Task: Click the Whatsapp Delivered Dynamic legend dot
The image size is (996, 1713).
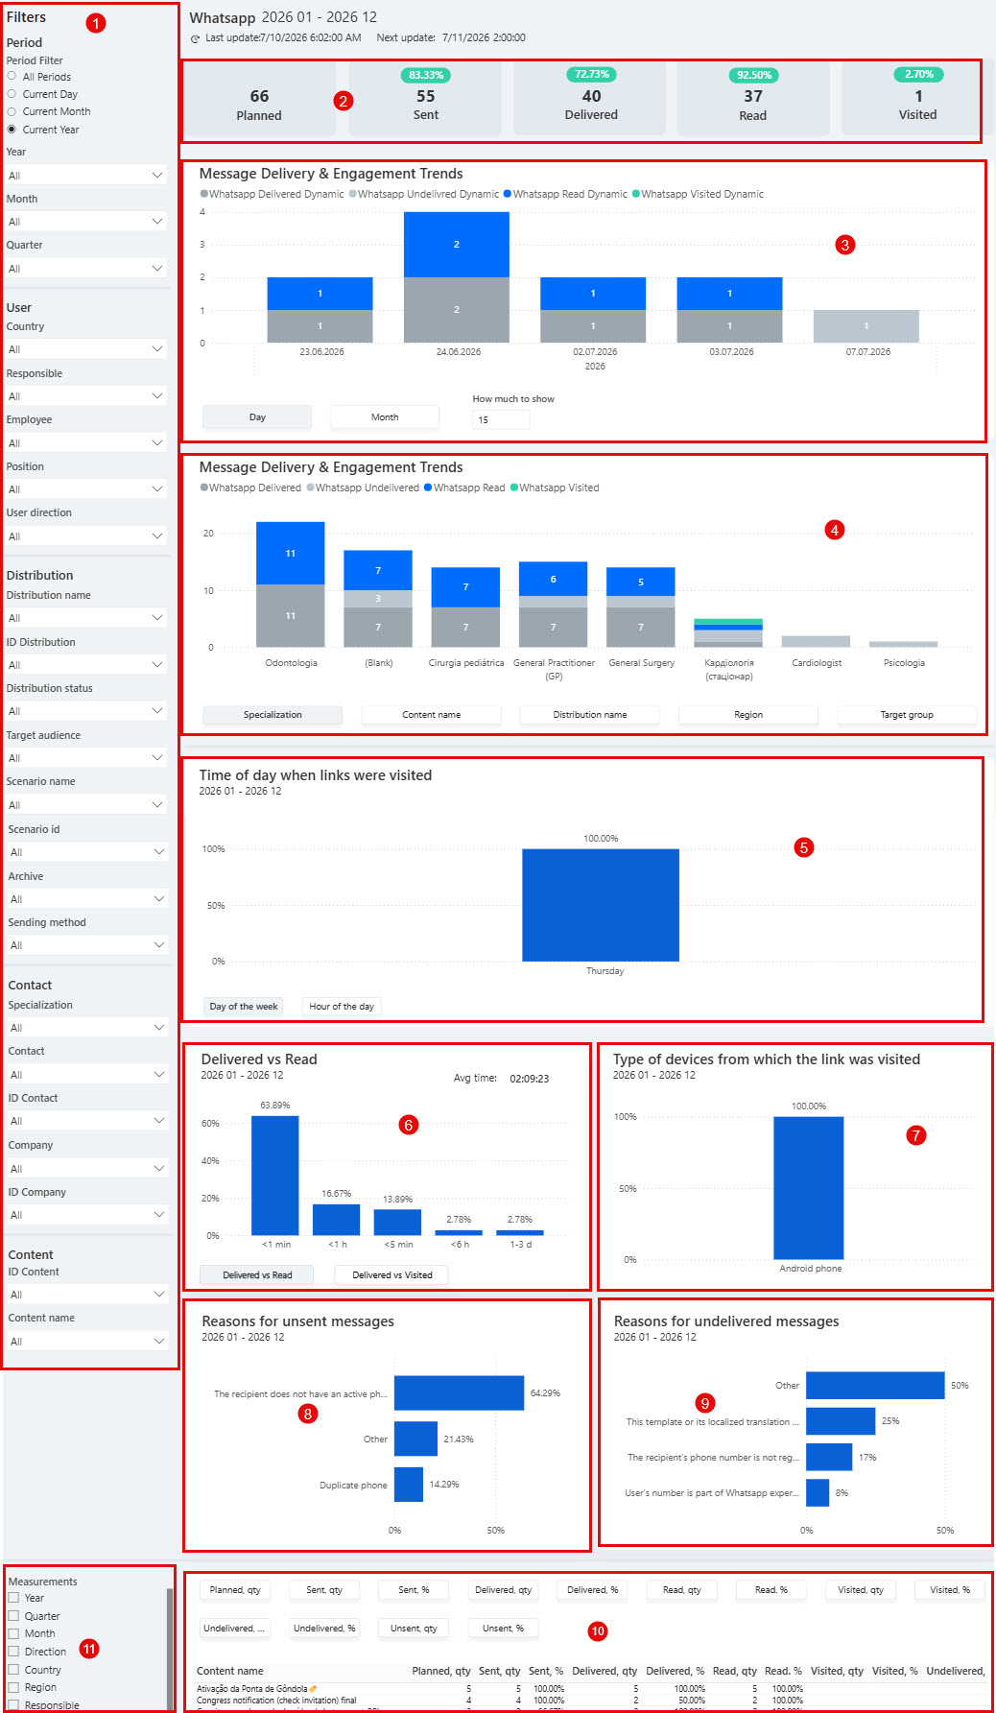Action: pyautogui.click(x=204, y=194)
